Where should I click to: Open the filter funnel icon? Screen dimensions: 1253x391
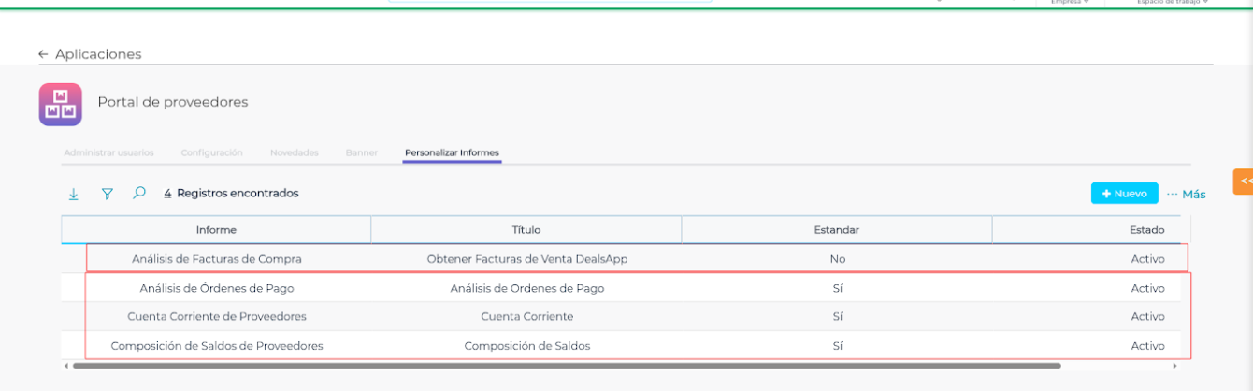[x=108, y=194]
